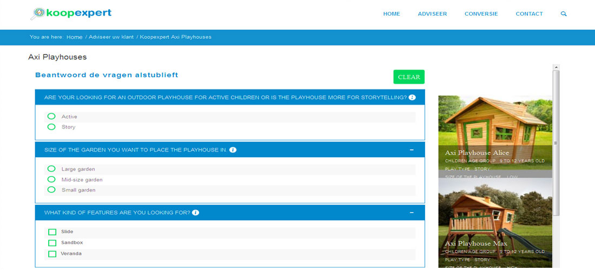Open the HOME menu item

[x=392, y=14]
